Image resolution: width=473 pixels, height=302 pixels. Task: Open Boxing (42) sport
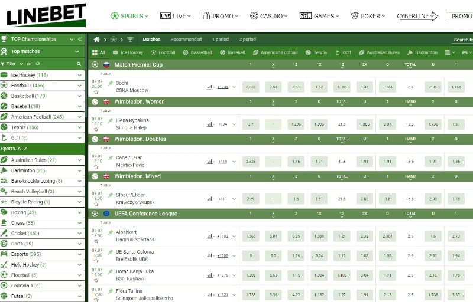pyautogui.click(x=42, y=212)
